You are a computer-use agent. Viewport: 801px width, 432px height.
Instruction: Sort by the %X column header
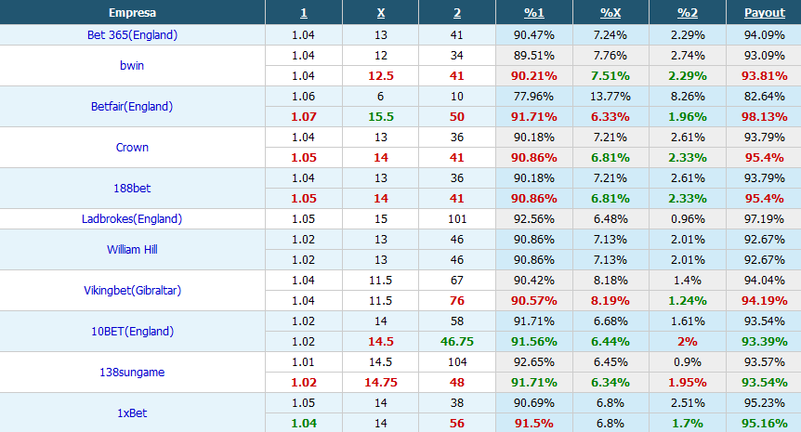pyautogui.click(x=611, y=13)
